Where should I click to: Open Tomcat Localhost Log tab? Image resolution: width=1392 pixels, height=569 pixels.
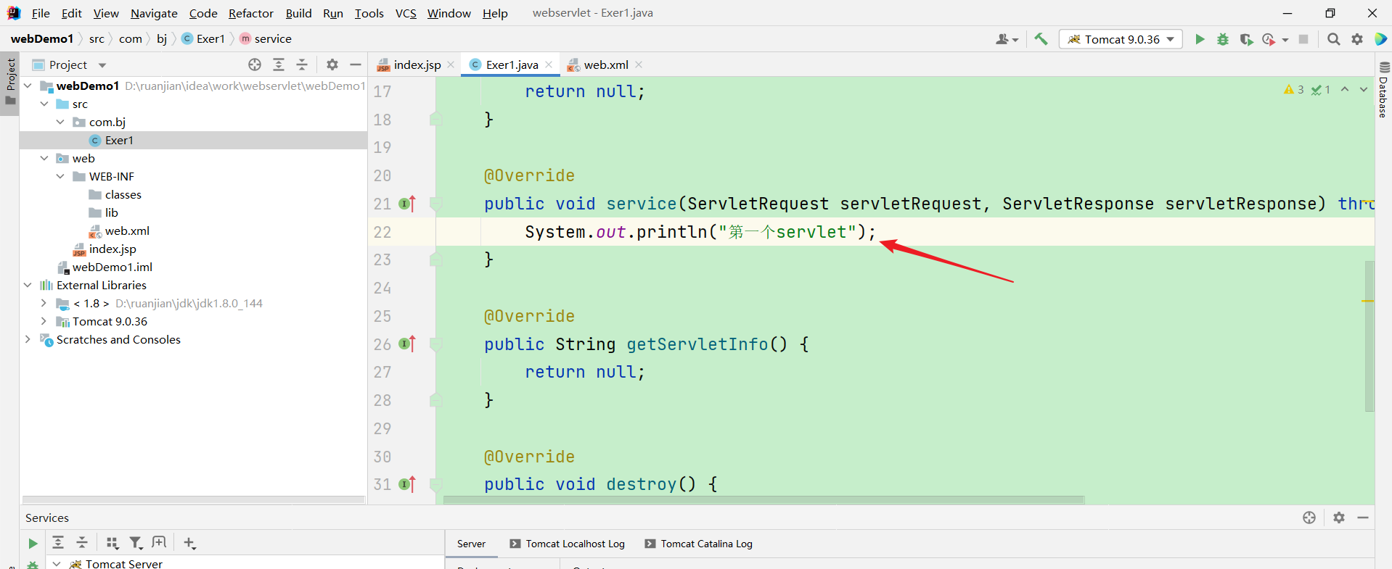pyautogui.click(x=568, y=544)
